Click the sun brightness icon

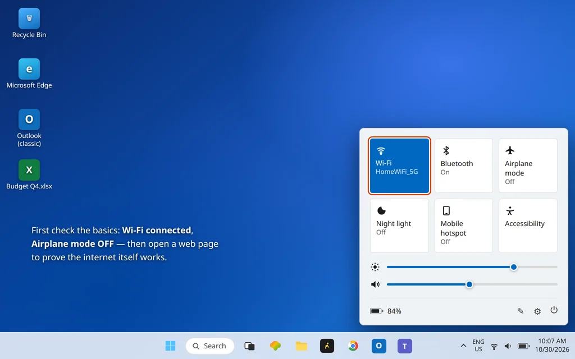(x=375, y=267)
